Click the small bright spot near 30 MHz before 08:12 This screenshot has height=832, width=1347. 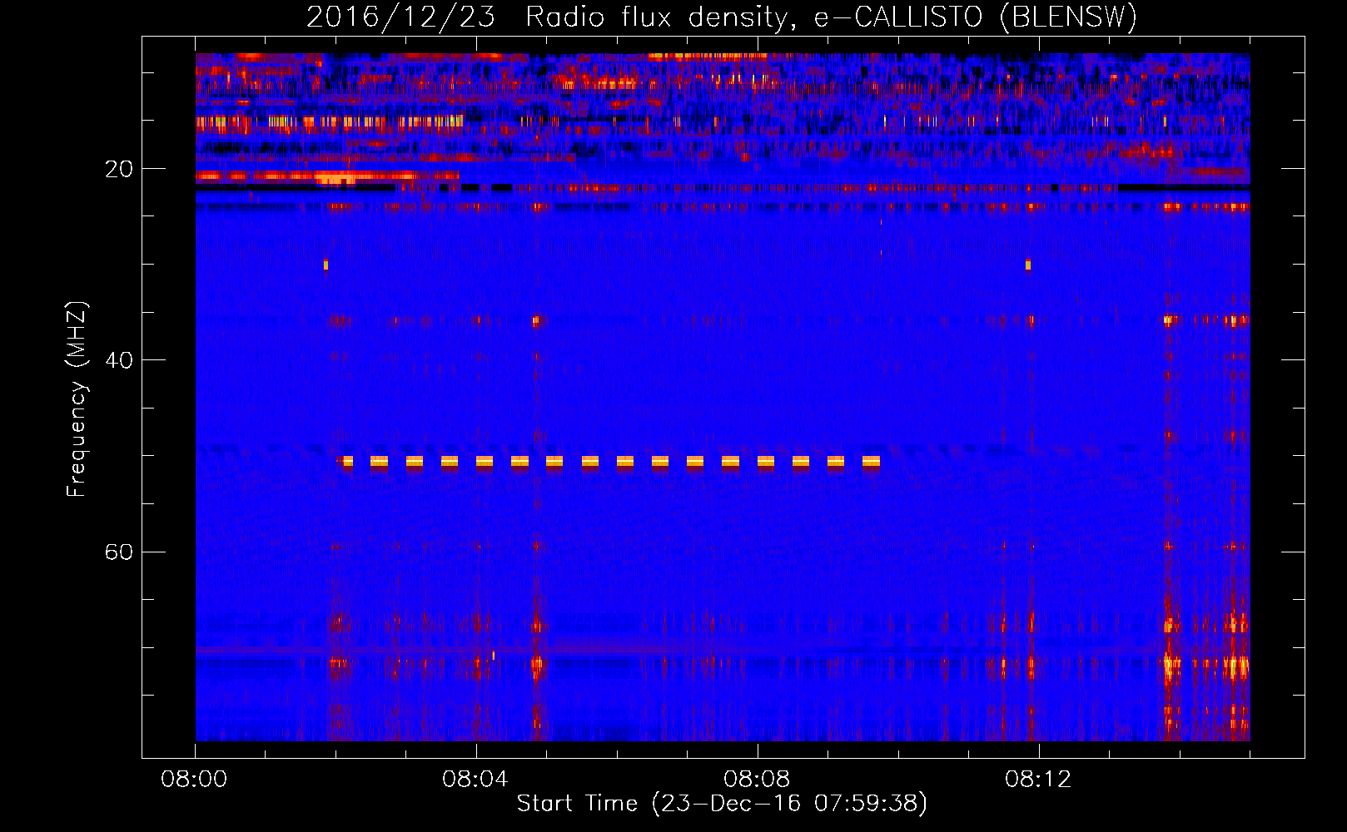[x=1028, y=265]
